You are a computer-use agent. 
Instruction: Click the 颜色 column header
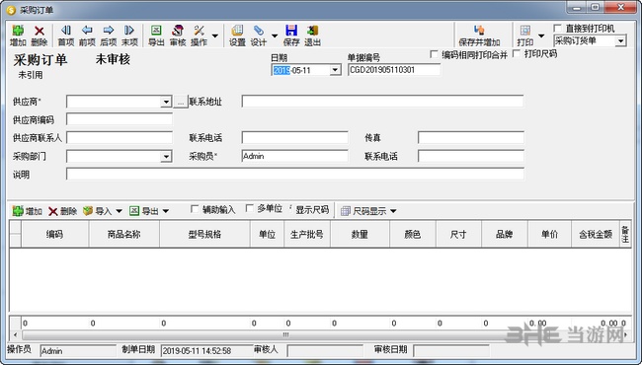413,234
